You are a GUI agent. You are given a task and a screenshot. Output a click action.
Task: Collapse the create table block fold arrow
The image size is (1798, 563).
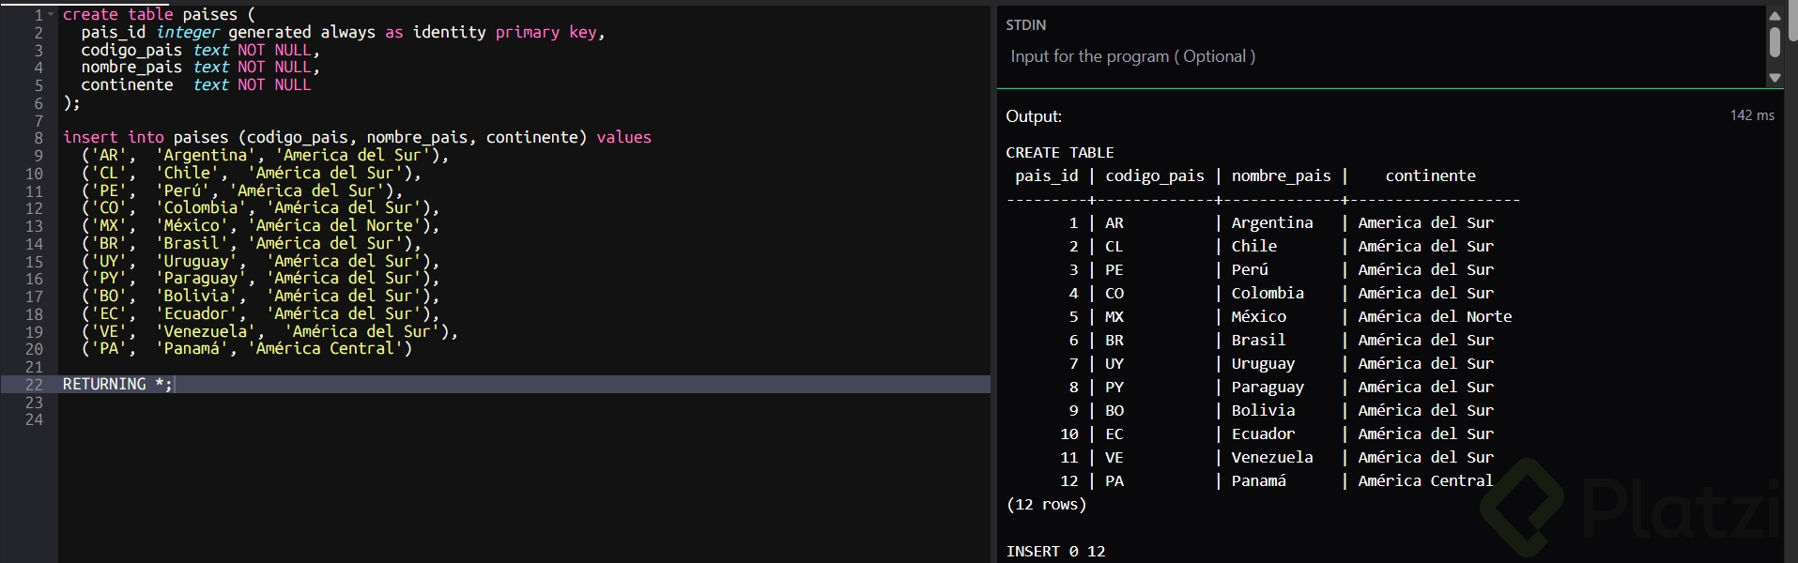51,15
